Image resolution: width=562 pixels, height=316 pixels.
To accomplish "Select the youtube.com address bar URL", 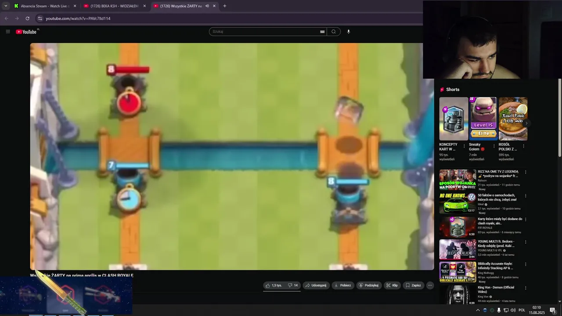I will point(78,18).
